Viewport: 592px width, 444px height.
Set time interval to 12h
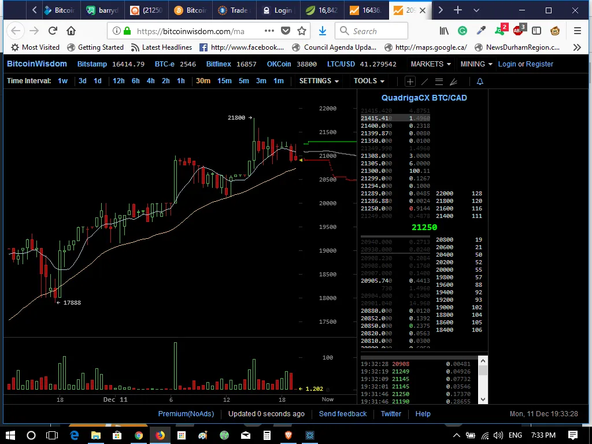[119, 81]
